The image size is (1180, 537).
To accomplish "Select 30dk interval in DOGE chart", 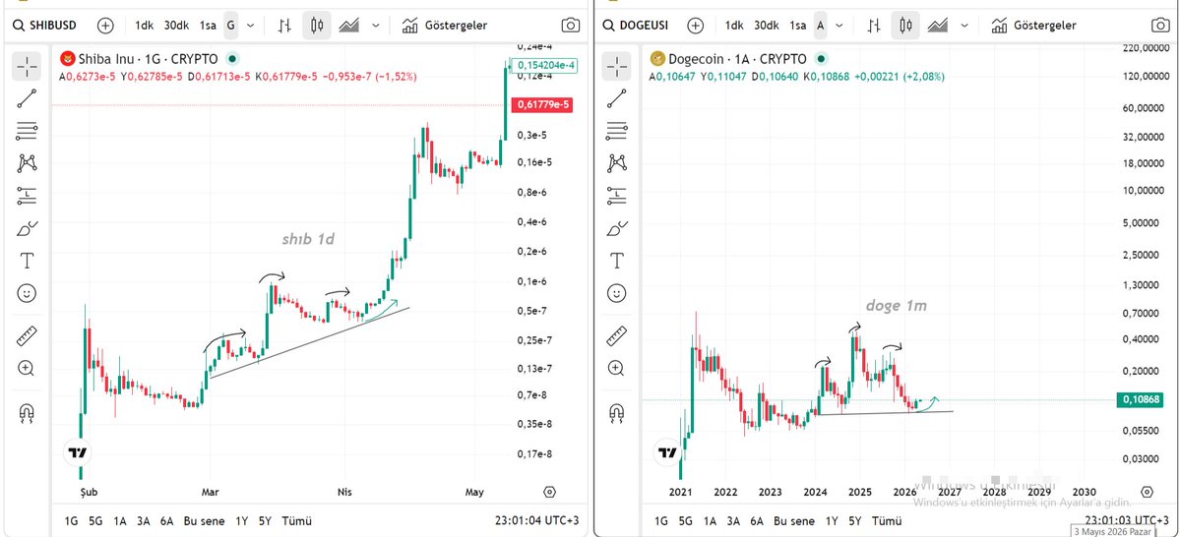I will tap(766, 26).
